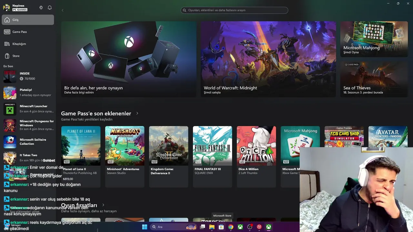413x232 pixels.
Task: Open the It Takes Two thumbnail
Action: point(10,158)
